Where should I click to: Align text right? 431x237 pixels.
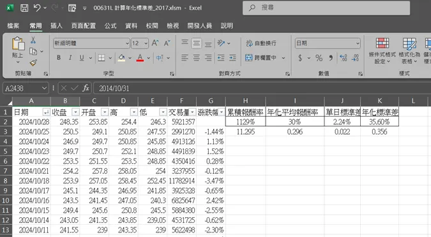(208, 57)
